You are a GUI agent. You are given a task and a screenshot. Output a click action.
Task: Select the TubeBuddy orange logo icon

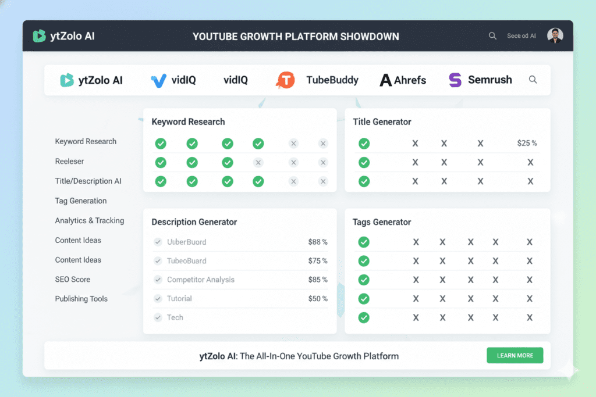(285, 80)
